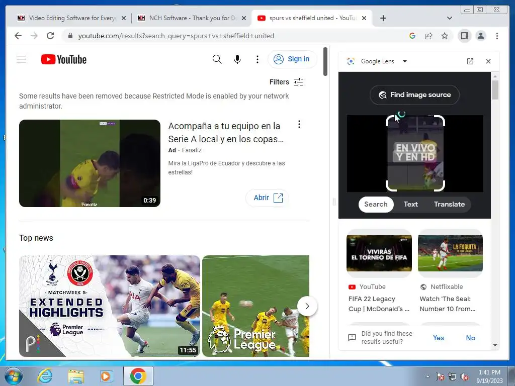Play the Extended Highlights Matchweek 5 video
The height and width of the screenshot is (386, 515).
click(109, 306)
